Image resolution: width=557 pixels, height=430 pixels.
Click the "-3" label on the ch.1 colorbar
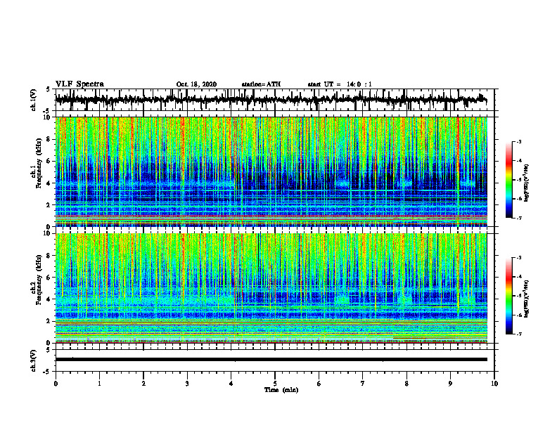pyautogui.click(x=518, y=142)
